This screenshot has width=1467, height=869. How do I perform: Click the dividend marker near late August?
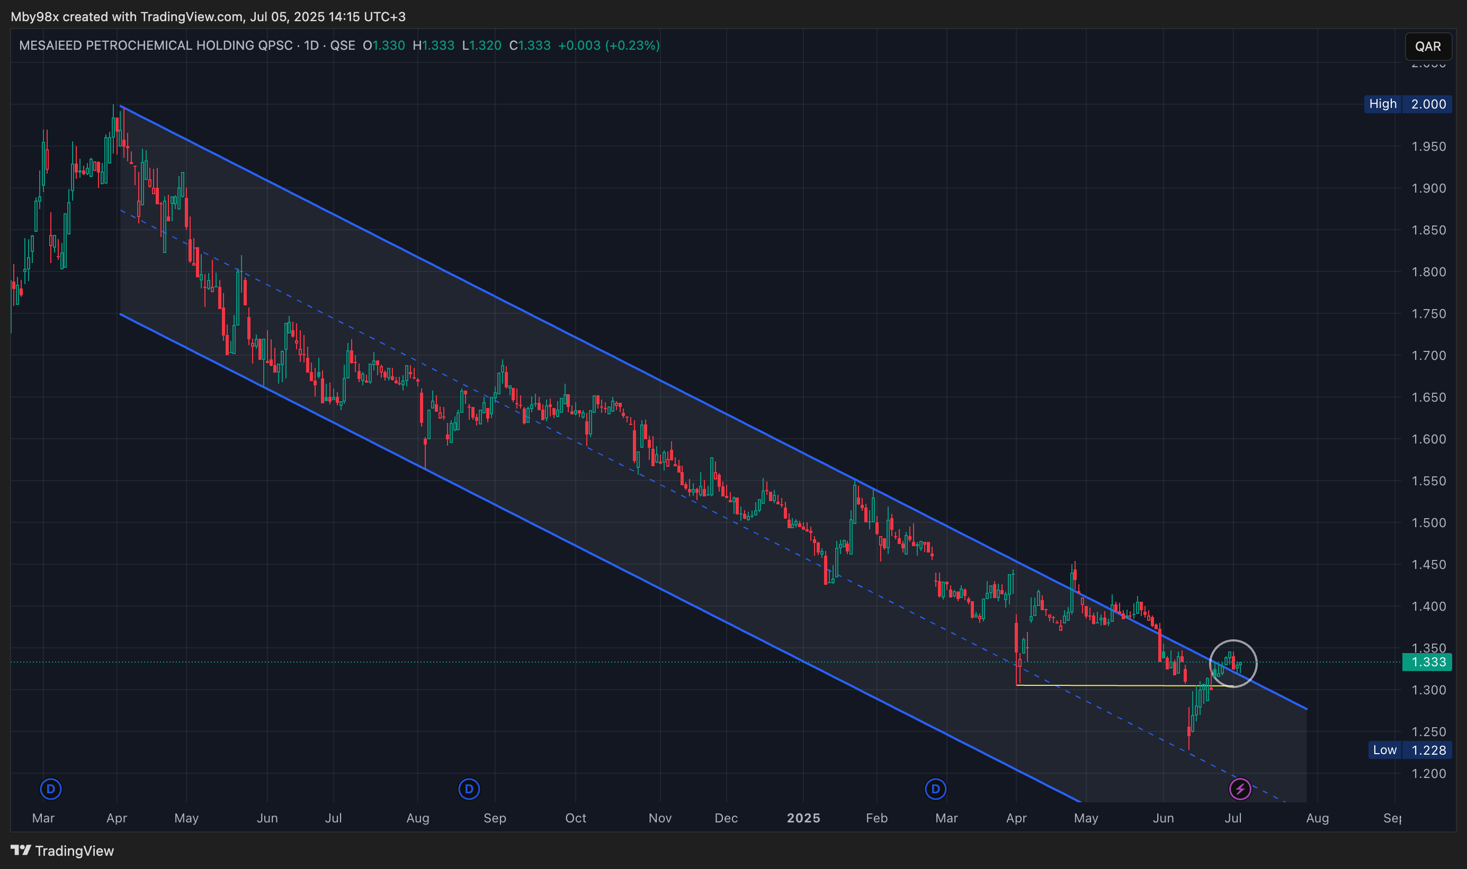point(469,789)
